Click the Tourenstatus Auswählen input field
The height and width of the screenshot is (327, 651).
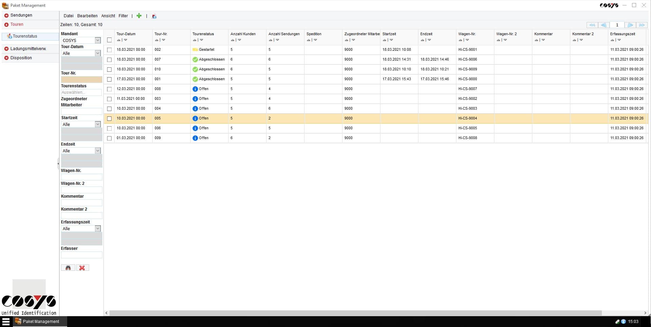(x=81, y=92)
